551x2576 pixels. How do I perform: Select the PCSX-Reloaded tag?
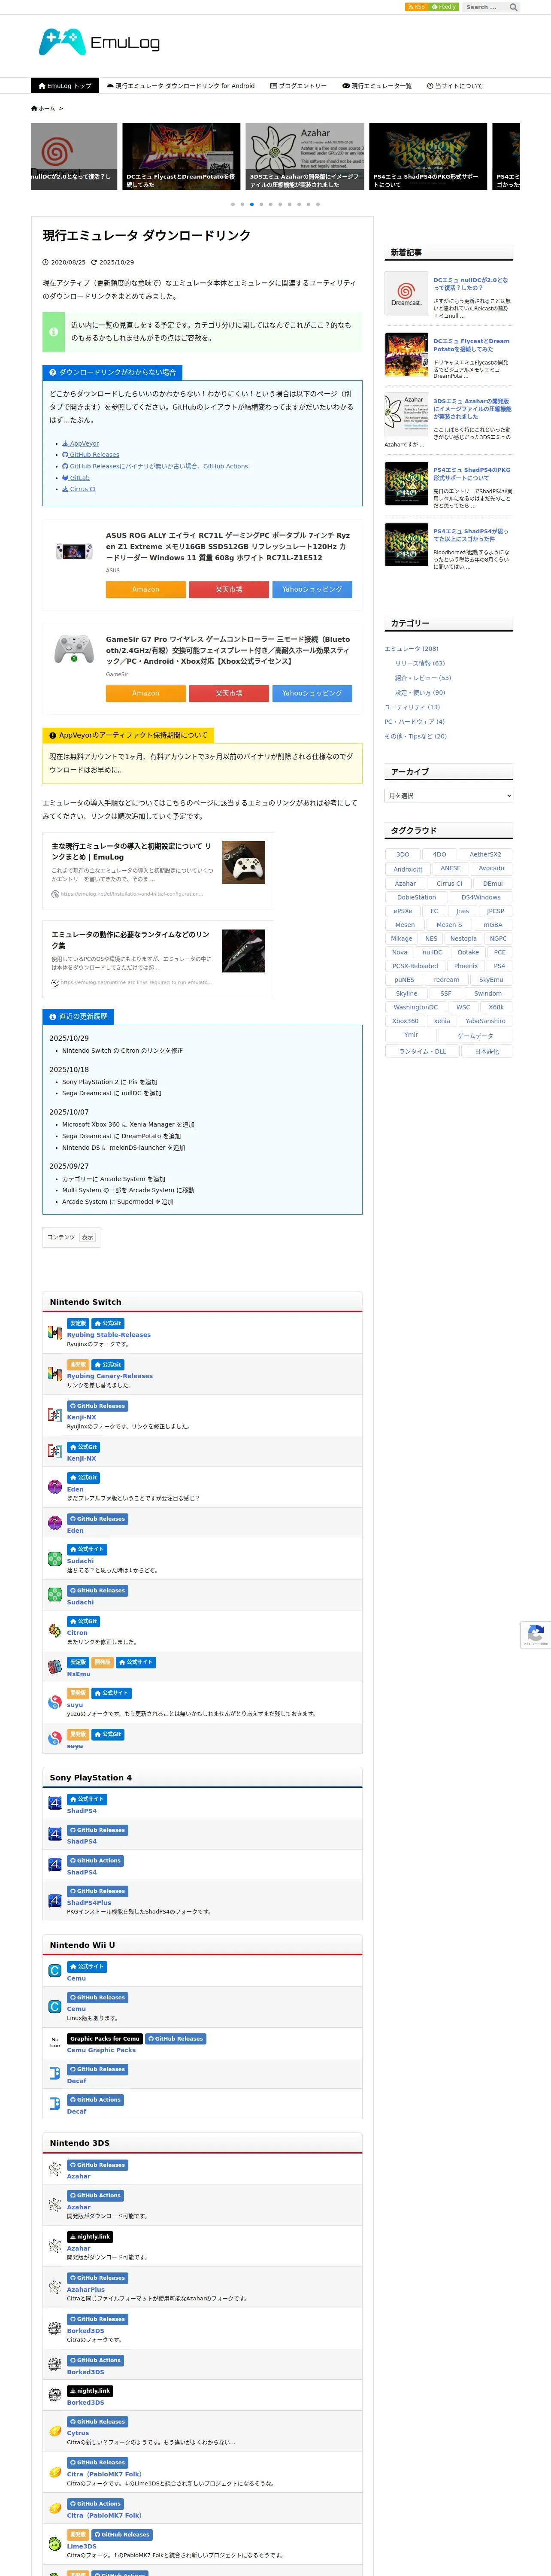pos(415,966)
